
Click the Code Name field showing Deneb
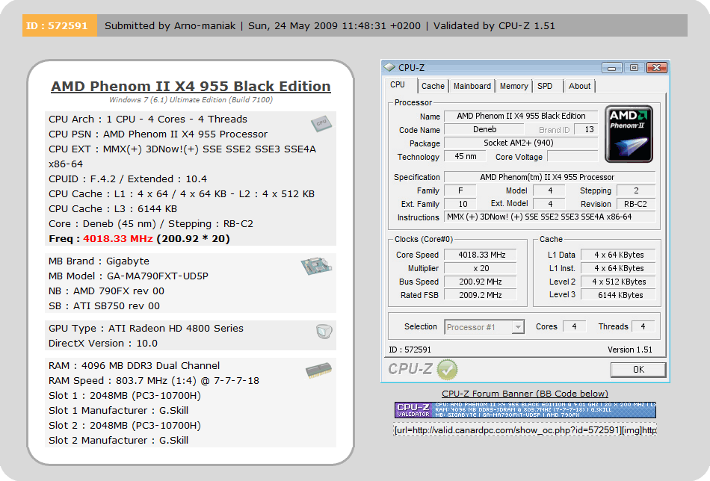[485, 129]
